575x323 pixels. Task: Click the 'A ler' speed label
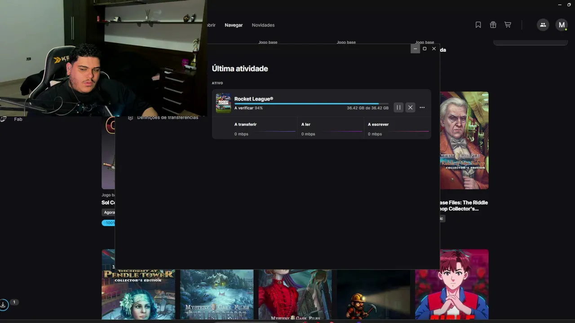(x=306, y=124)
